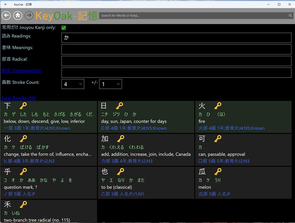Click the back navigation arrow icon

6,15
